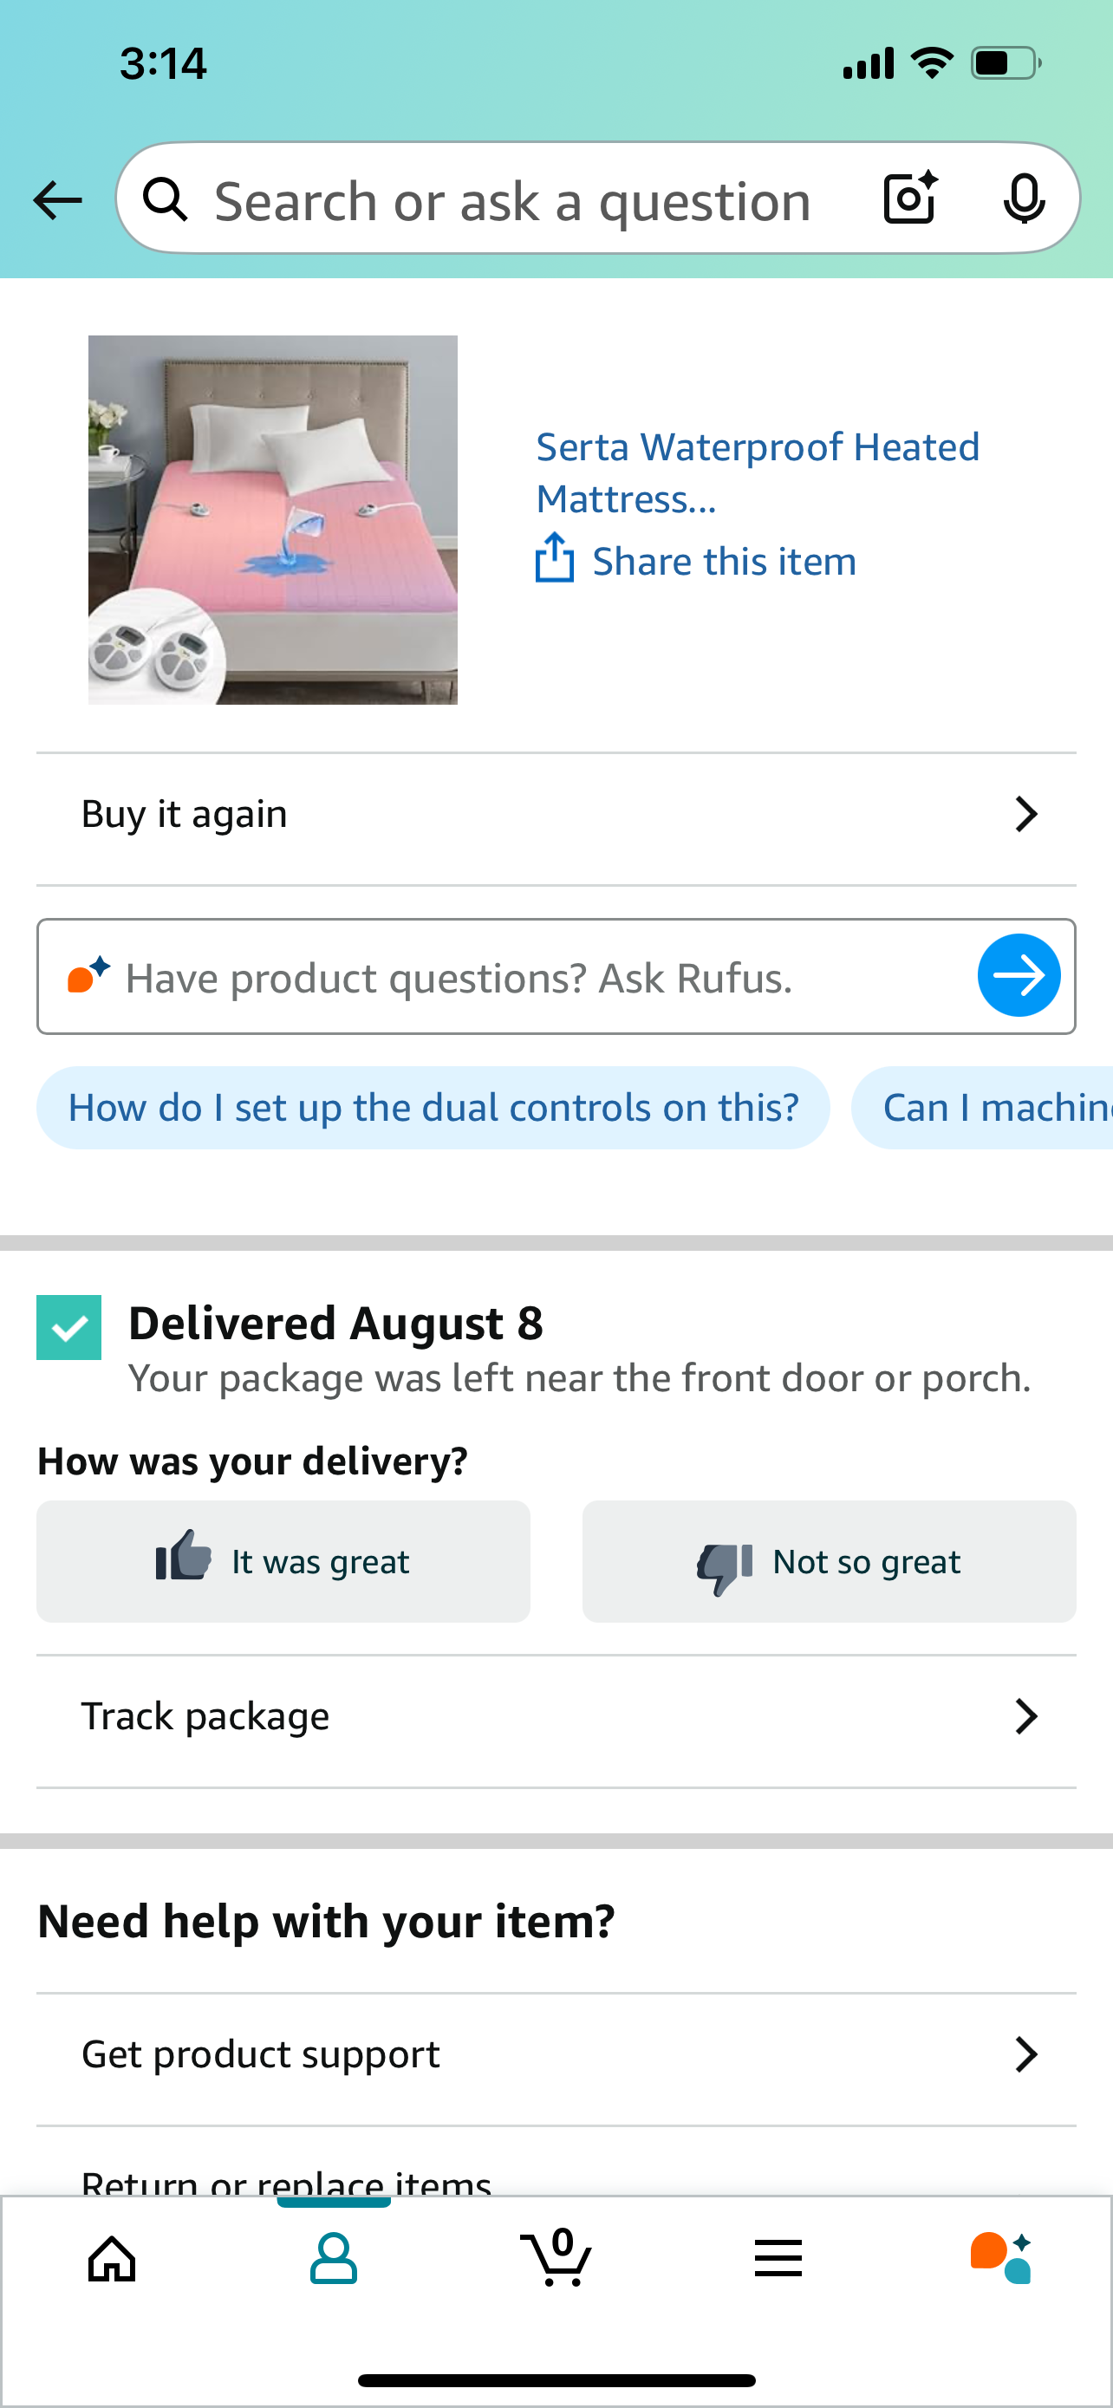Ask "How do I set up the dual controls"

coord(433,1108)
